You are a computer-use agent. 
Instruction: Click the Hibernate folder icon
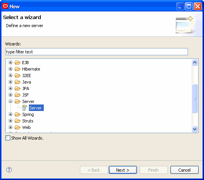18,69
